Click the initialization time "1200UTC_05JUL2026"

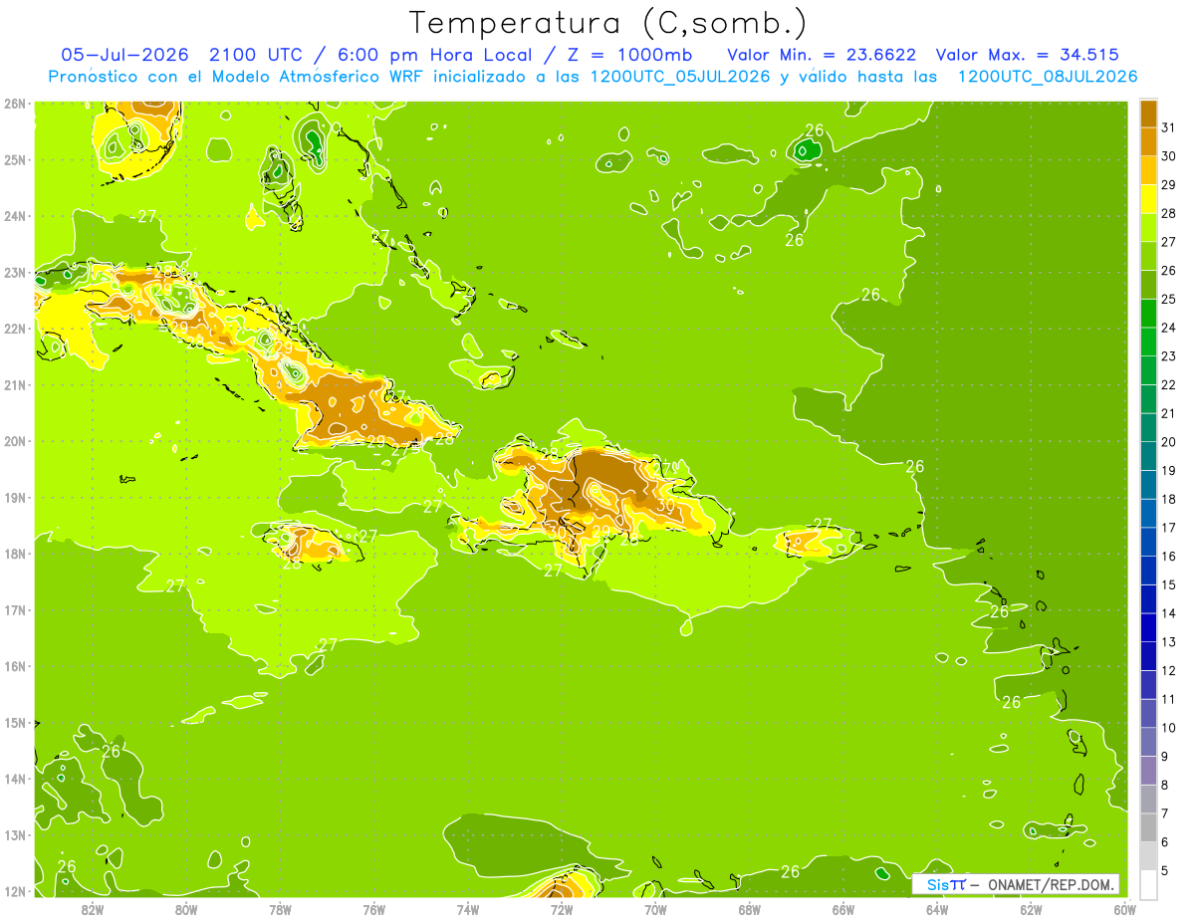point(680,76)
